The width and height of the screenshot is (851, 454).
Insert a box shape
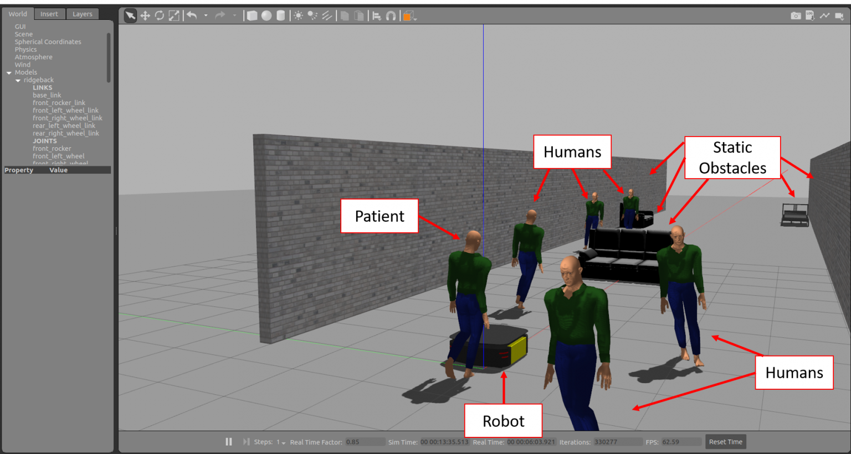tap(252, 15)
